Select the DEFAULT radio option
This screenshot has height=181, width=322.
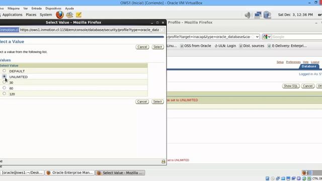4,71
